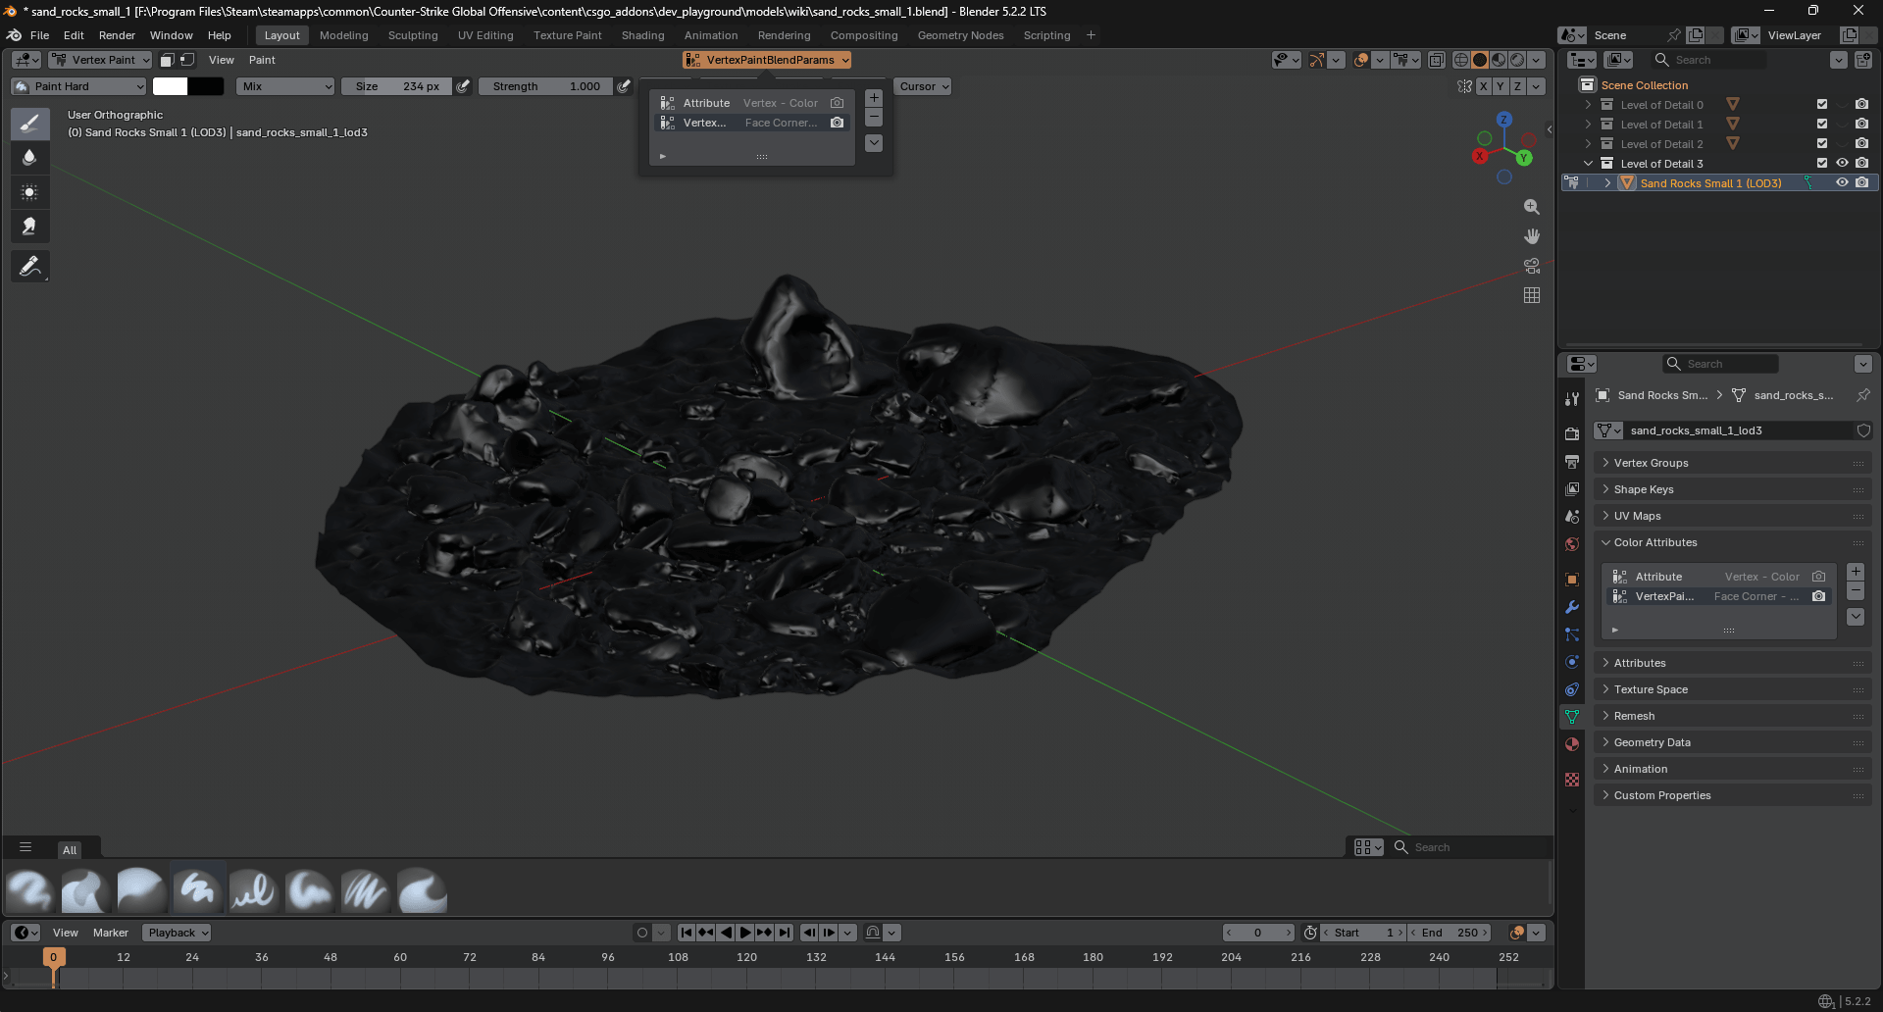Click the pan view hand icon
The height and width of the screenshot is (1012, 1883).
point(1532,236)
